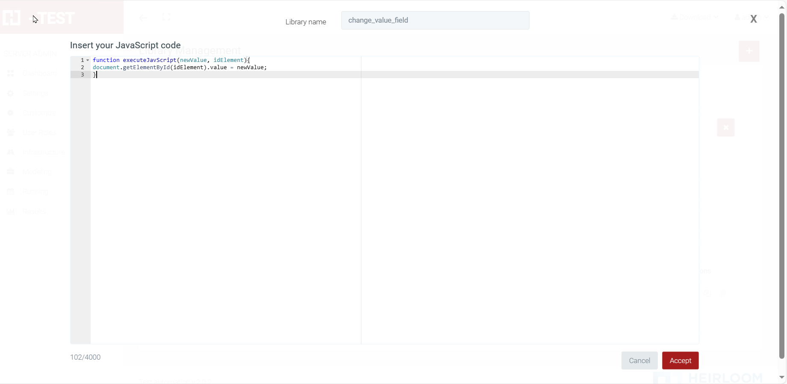Viewport: 787px width, 384px height.
Task: Collapse the function fold arrow on line 1
Action: (88, 60)
